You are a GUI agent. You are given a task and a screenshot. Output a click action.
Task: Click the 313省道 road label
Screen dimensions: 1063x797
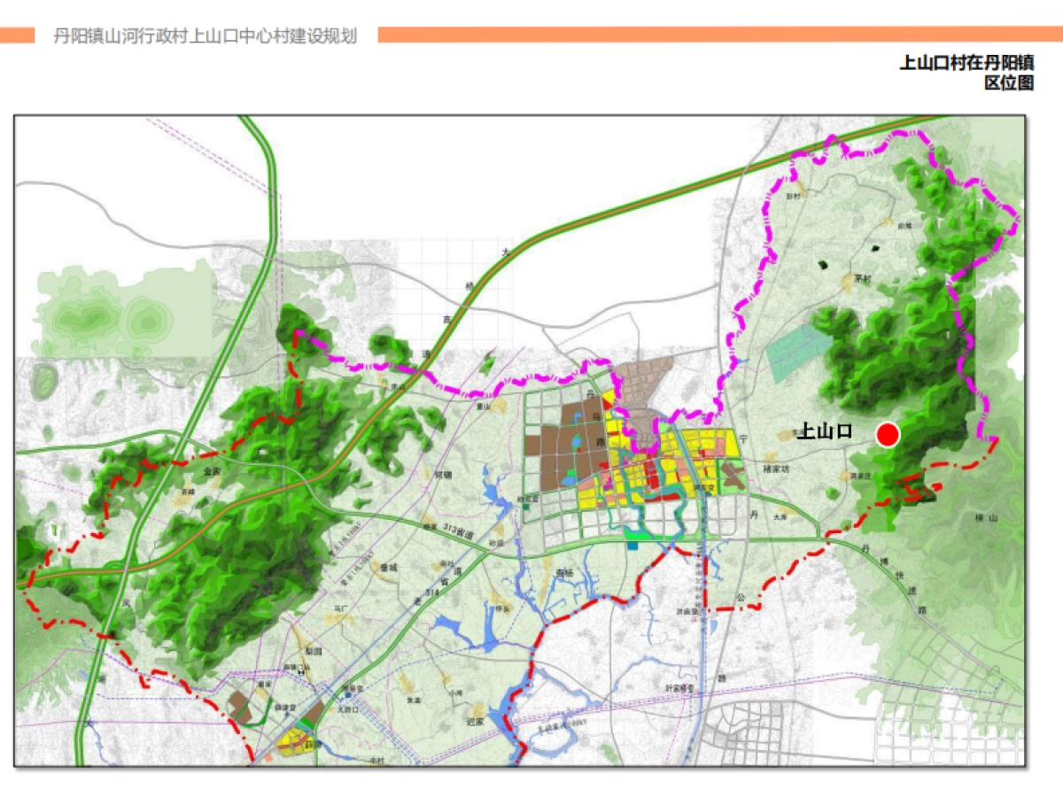[x=457, y=530]
